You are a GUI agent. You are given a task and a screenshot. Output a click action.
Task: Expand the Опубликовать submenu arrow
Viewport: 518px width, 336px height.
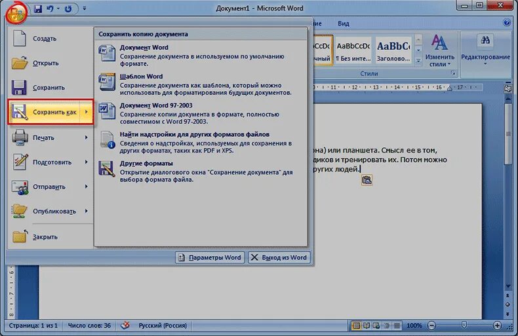pos(87,211)
